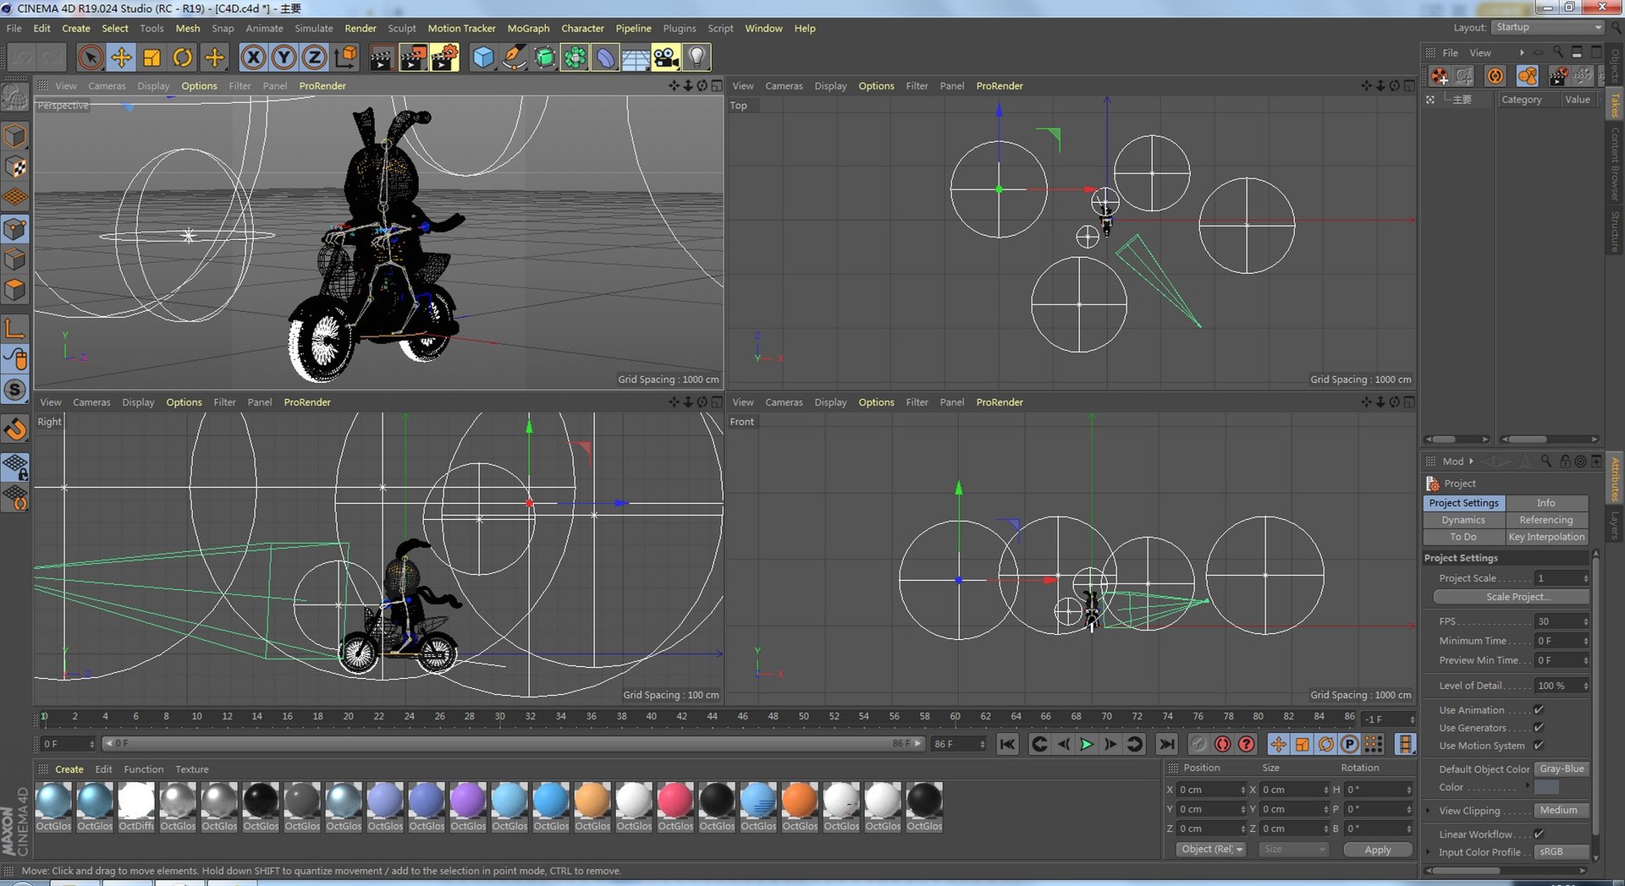
Task: Click the timeline preview range slider bar
Action: [x=514, y=744]
